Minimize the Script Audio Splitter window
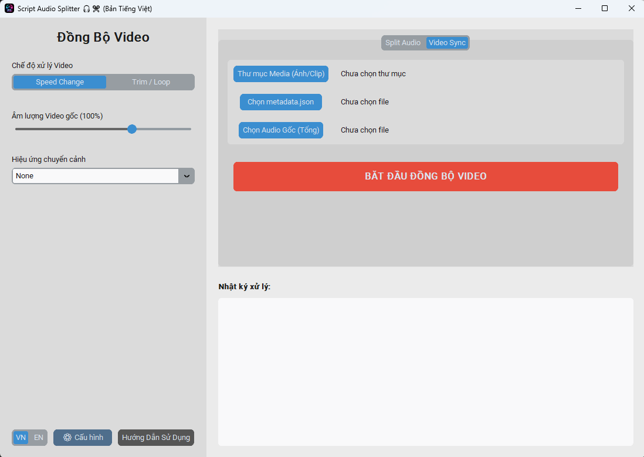 (x=578, y=9)
